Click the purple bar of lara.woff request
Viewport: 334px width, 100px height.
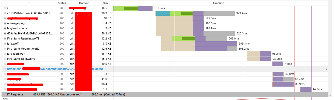coord(216,44)
